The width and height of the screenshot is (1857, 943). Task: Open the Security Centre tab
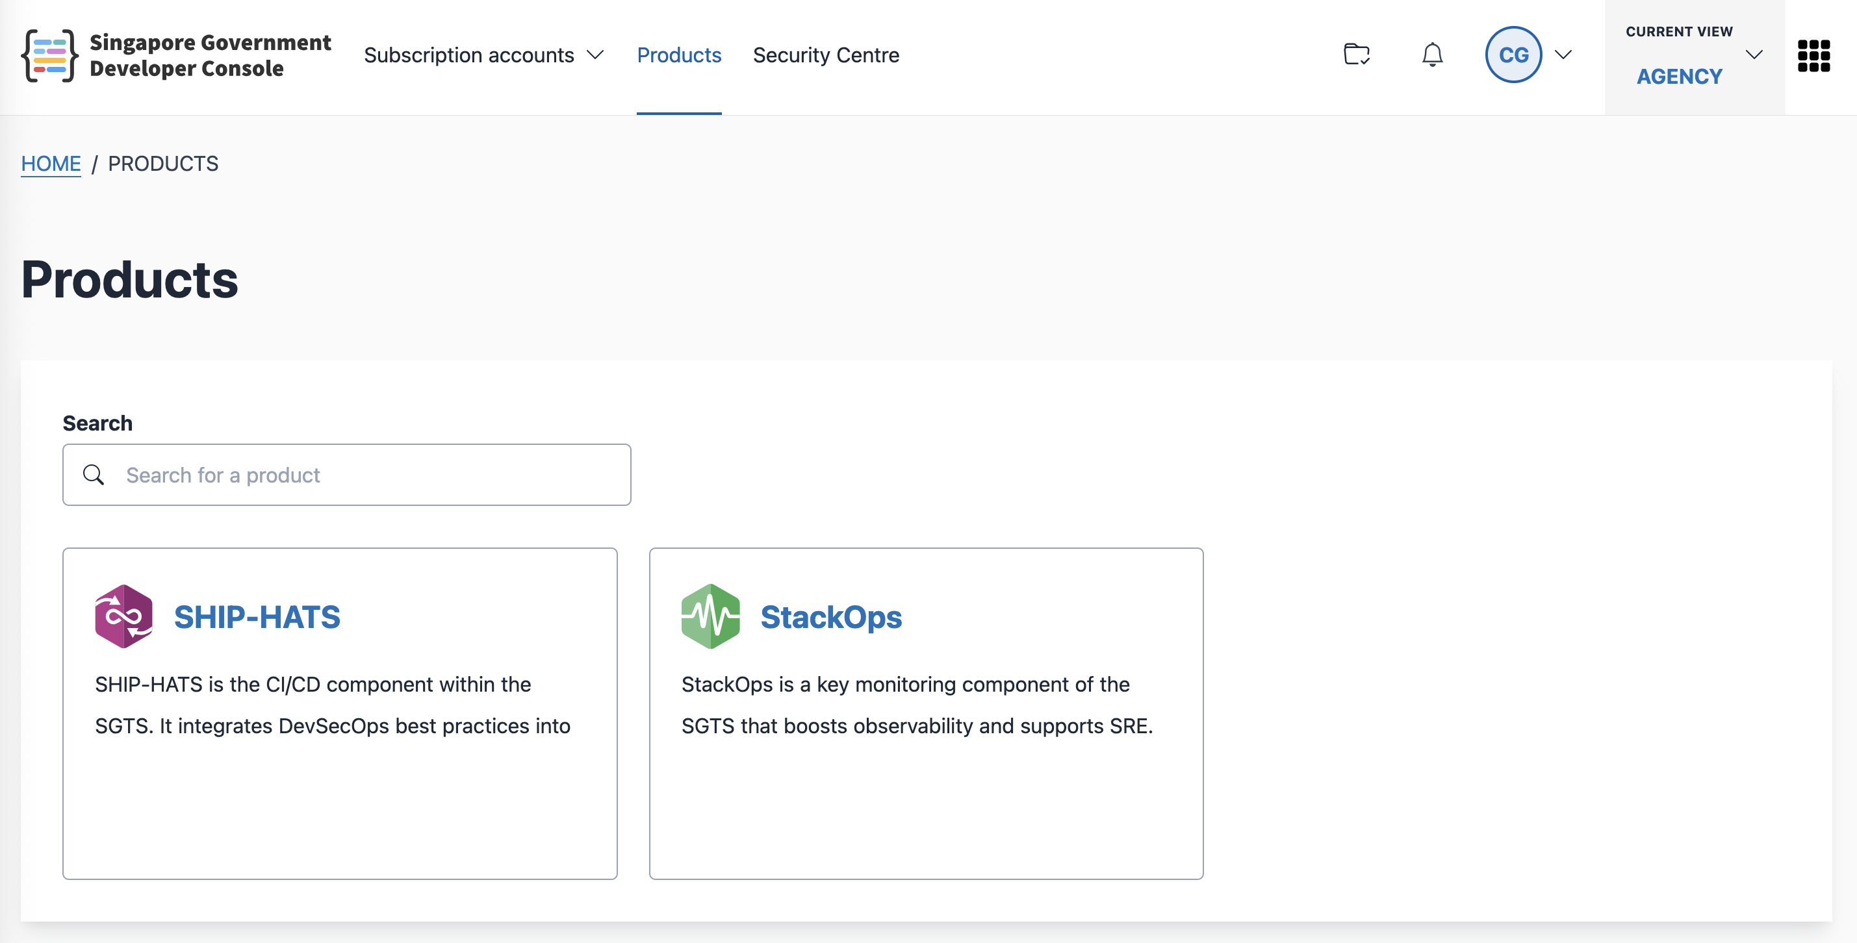click(826, 55)
